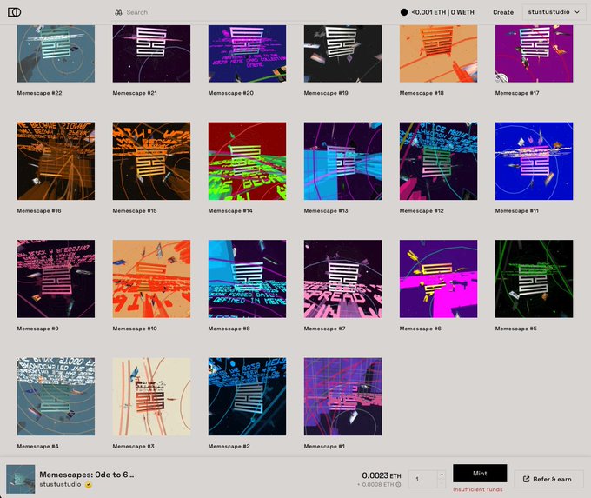Open the Memescapes: Ode to 6... collection title
591x498 pixels.
pyautogui.click(x=87, y=475)
